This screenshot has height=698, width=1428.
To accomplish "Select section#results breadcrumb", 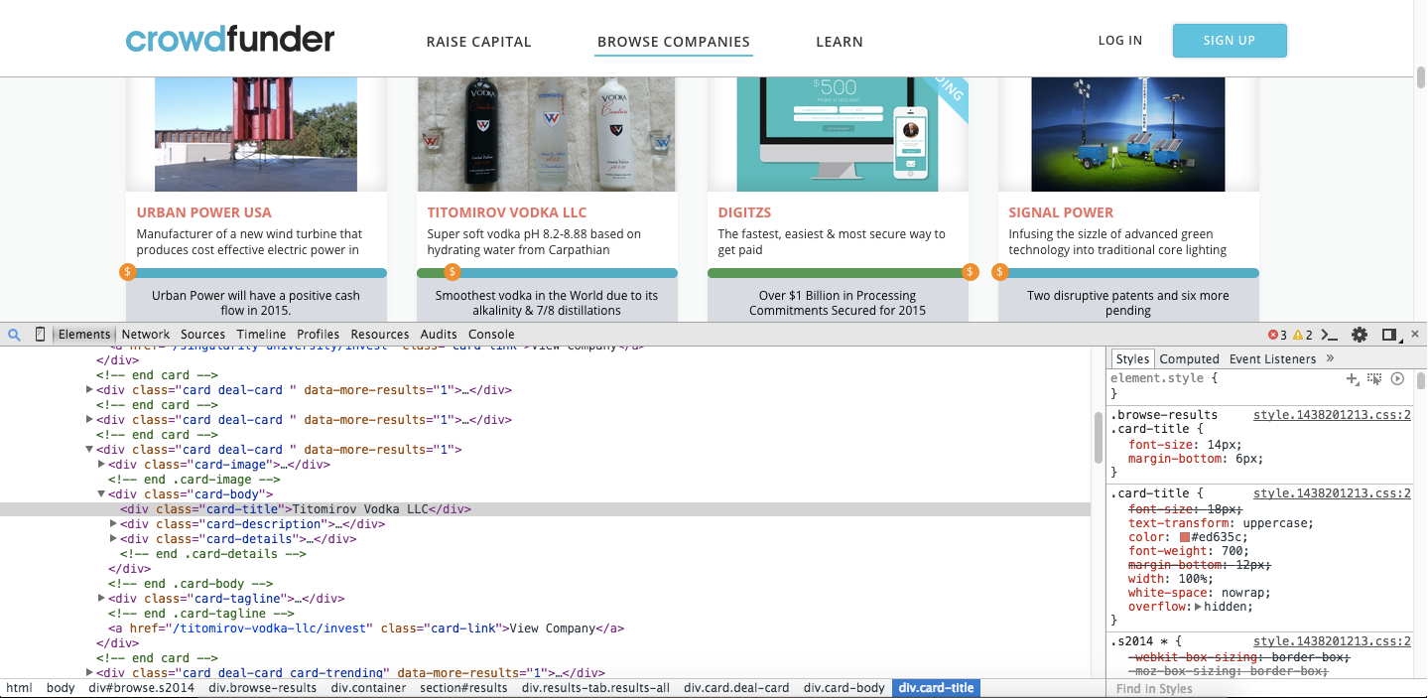I will [x=463, y=687].
